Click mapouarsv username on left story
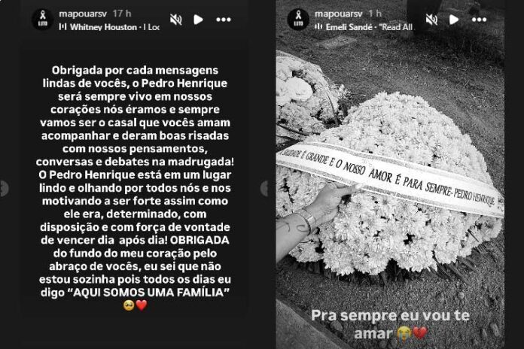Screen dimensions: 524x349 click(83, 14)
